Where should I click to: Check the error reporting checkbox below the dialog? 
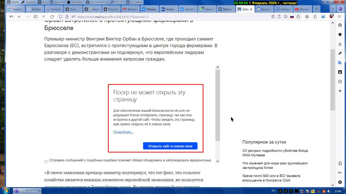pyautogui.click(x=46, y=162)
